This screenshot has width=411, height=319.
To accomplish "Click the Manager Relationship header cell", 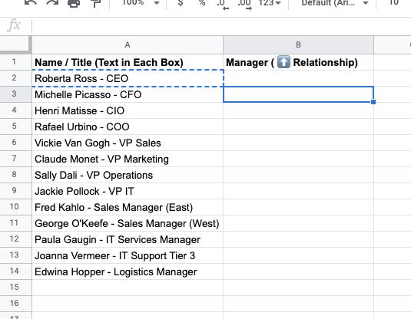I will pos(298,62).
